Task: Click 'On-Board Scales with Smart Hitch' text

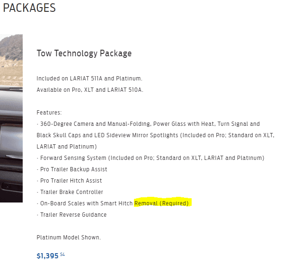Action: (x=85, y=203)
